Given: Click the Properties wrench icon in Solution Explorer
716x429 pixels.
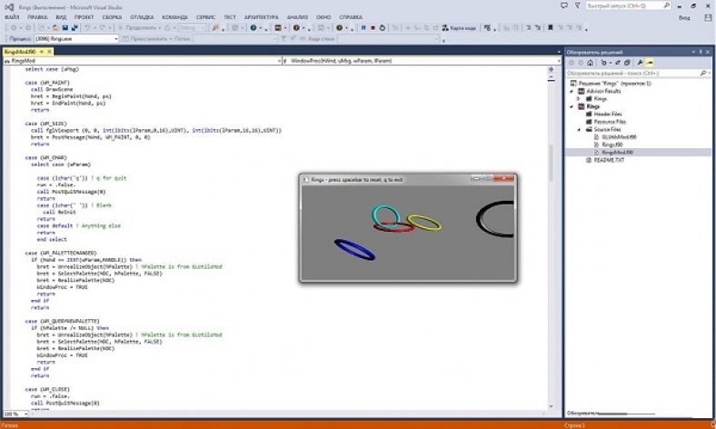Looking at the screenshot, I should tap(640, 63).
